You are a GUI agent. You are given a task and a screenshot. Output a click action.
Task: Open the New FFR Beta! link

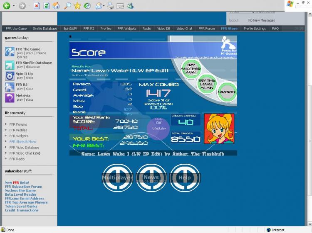(x=17, y=183)
